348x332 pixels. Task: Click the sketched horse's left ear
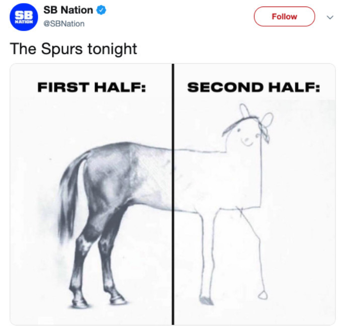point(243,110)
